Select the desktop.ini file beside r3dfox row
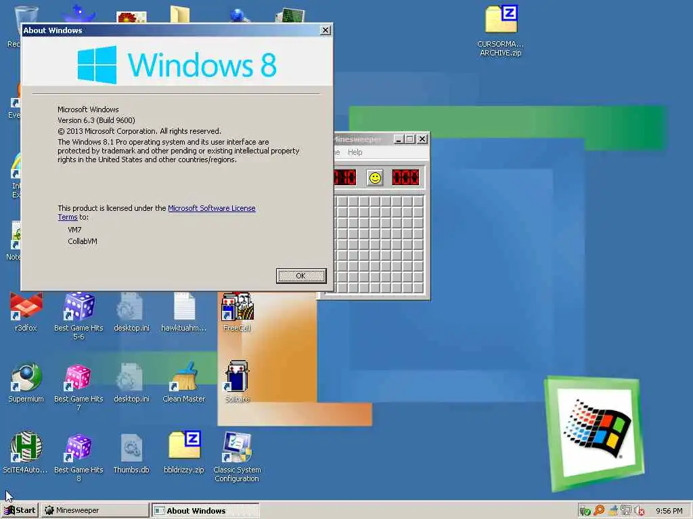693x519 pixels. coord(132,312)
